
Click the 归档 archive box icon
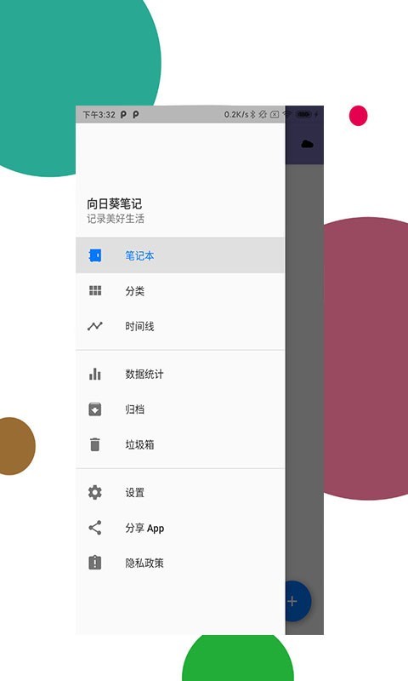pyautogui.click(x=95, y=409)
